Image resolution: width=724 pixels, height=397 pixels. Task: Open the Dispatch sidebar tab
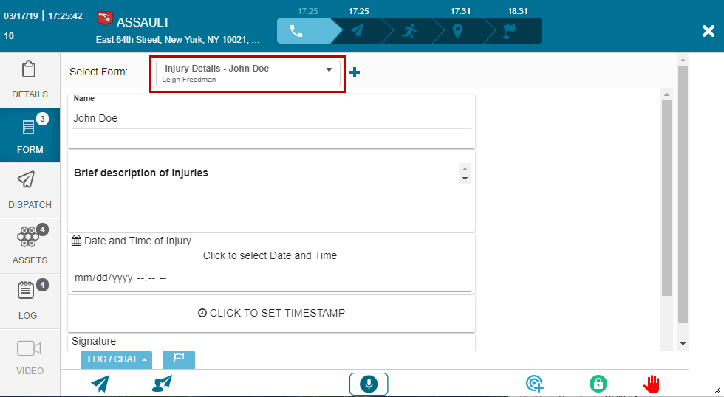pyautogui.click(x=30, y=190)
